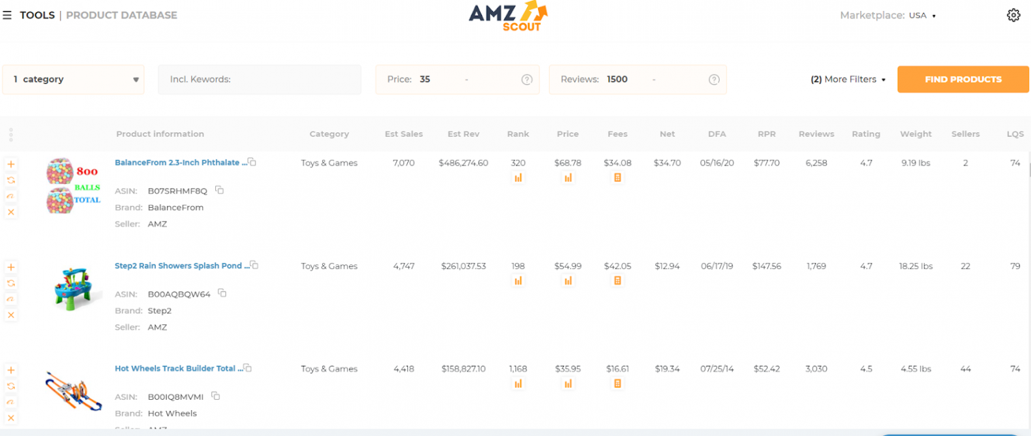
Task: View price history chart for $68.78
Action: (568, 178)
